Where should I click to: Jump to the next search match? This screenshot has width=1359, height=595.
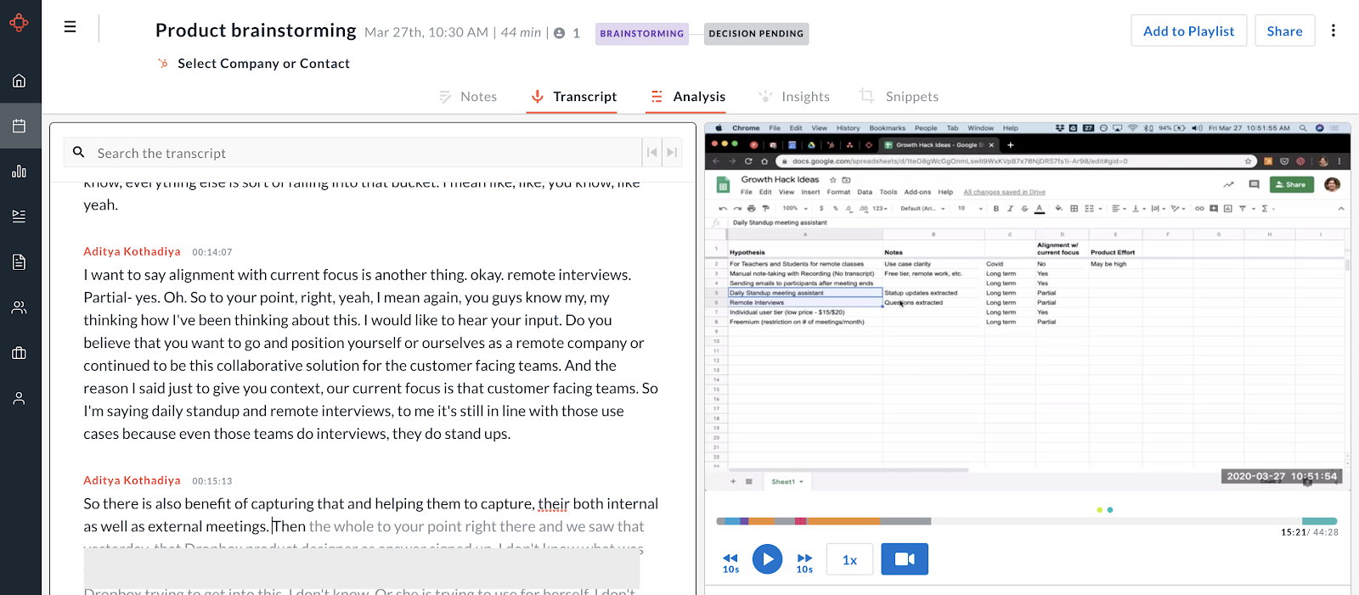coord(672,153)
